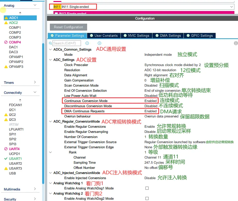Switch to the DMA Settings tab

pyautogui.click(x=168, y=36)
